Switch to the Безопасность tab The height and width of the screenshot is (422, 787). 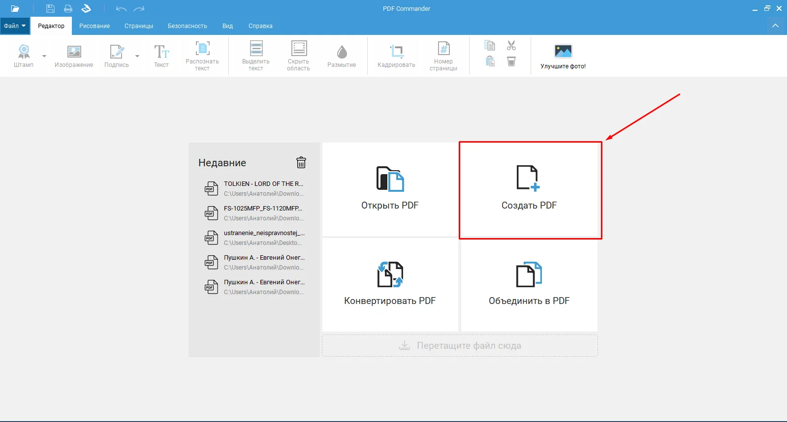(188, 26)
